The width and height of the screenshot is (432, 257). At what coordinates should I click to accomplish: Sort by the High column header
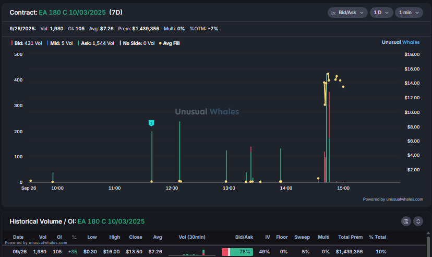(115, 237)
